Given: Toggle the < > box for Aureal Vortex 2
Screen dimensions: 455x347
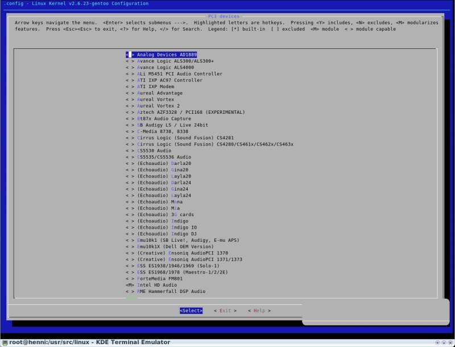Looking at the screenshot, I should (130, 106).
